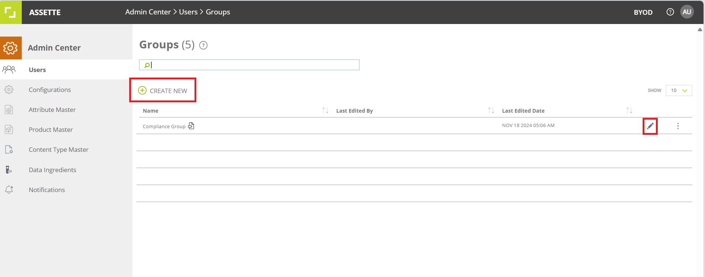The image size is (705, 277).
Task: Click the Assette logo icon
Action: pos(11,12)
